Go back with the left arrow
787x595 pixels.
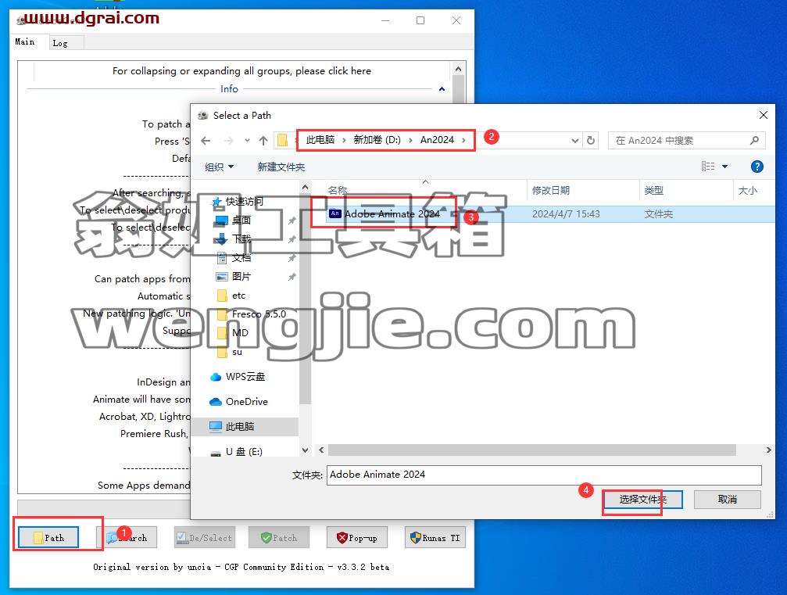[x=206, y=141]
